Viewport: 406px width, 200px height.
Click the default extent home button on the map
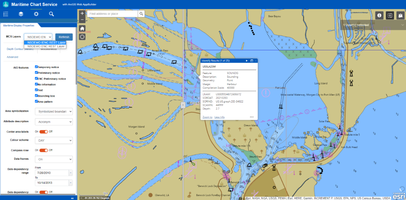click(82, 28)
